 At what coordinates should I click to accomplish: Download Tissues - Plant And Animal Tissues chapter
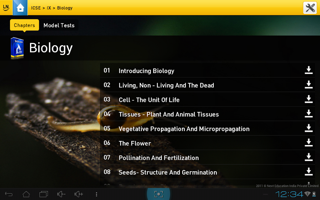308,113
